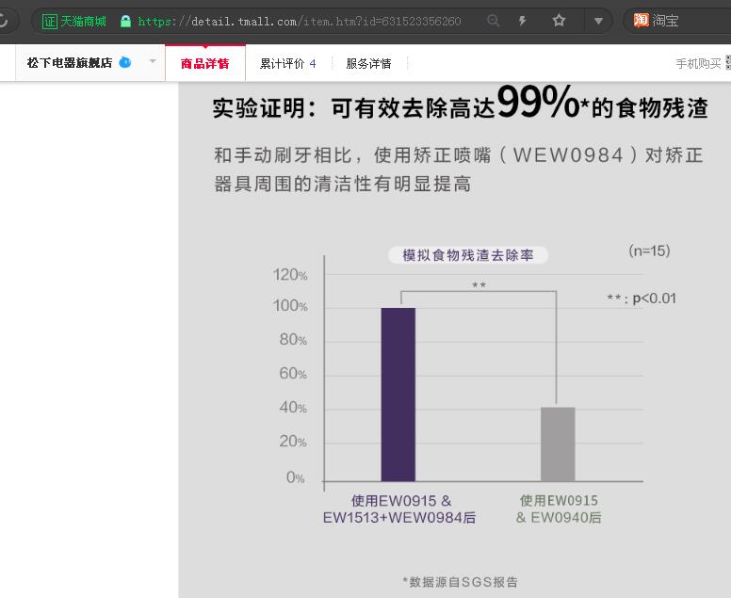The width and height of the screenshot is (731, 598).
Task: Expand the store name dropdown arrow
Action: (152, 61)
